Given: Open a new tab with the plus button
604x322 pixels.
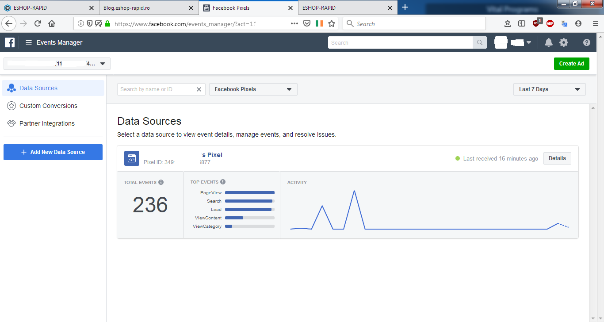Looking at the screenshot, I should point(405,8).
